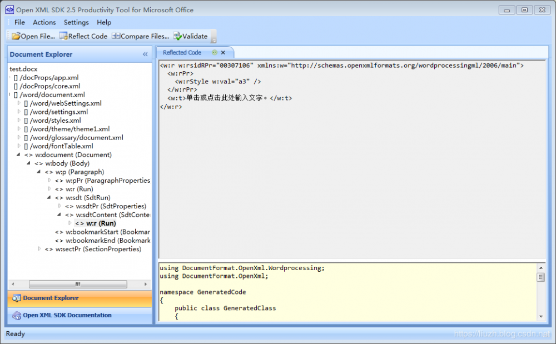The width and height of the screenshot is (556, 344).
Task: Expand the /word/webSettings.xml node
Action: pos(19,103)
